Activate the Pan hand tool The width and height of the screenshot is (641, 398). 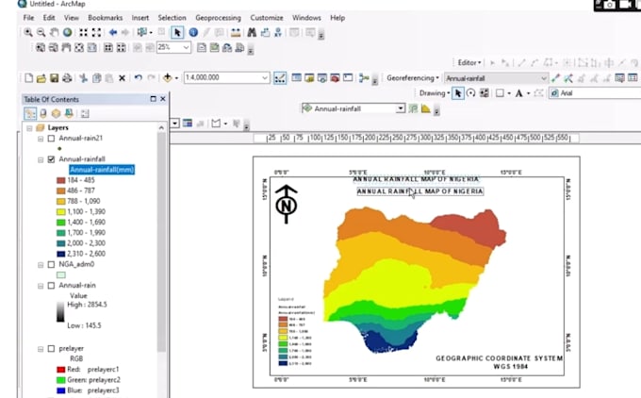click(x=54, y=32)
